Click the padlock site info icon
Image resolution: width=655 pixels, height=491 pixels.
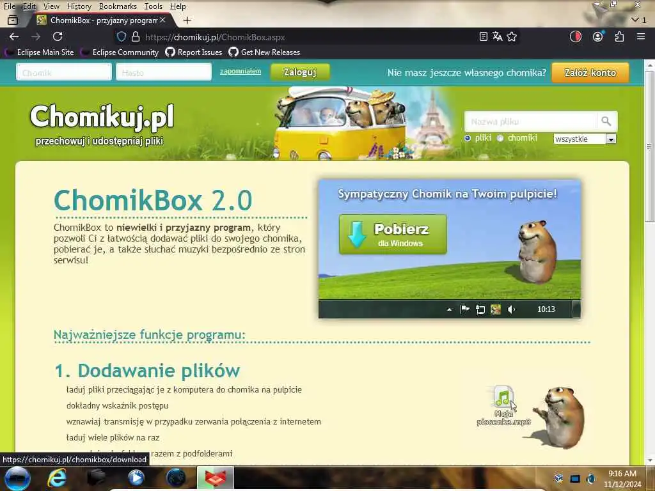[x=136, y=36]
